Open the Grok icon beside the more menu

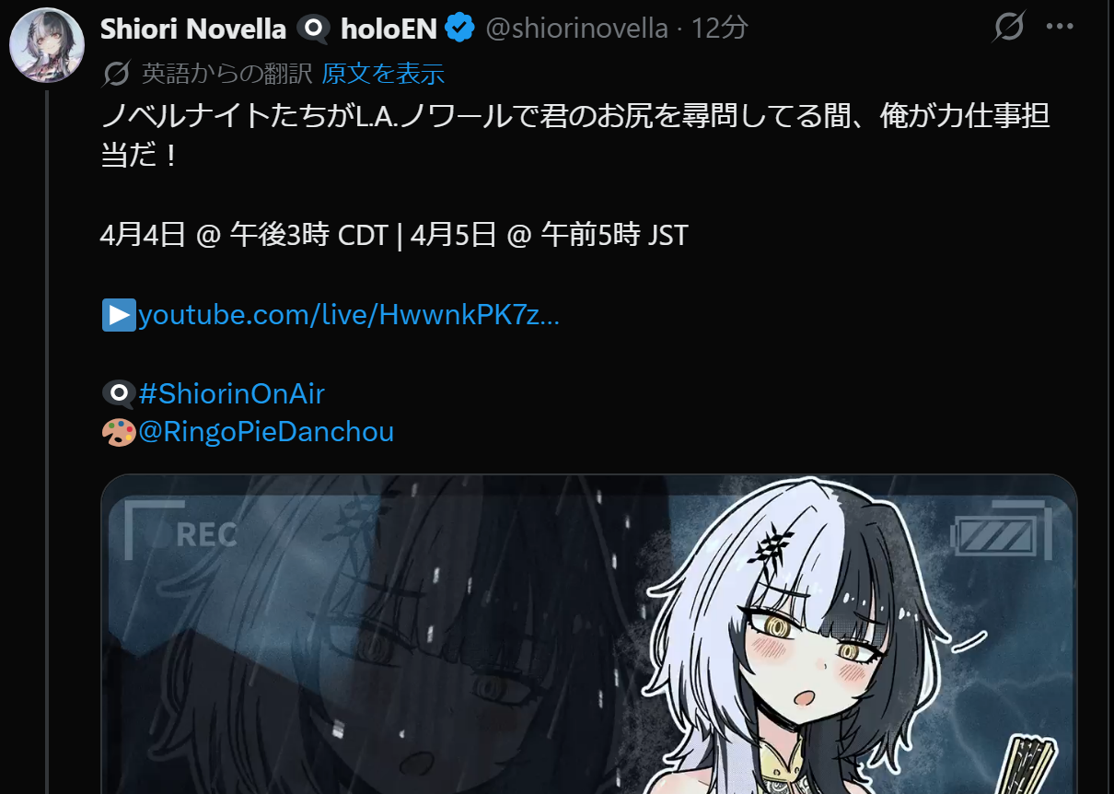pos(1008,28)
